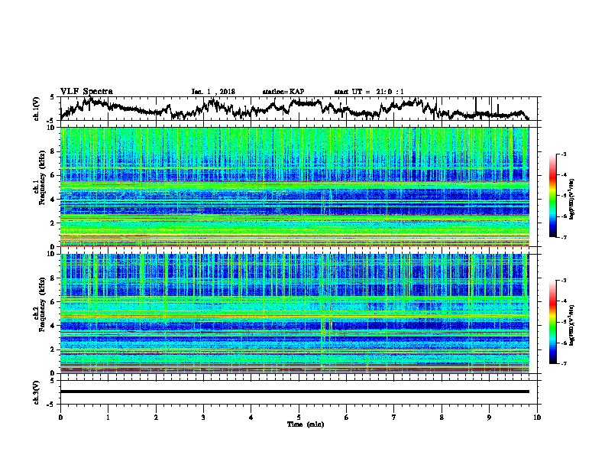The width and height of the screenshot is (605, 468).
Task: Click time axis tick label '5'
Action: point(299,418)
